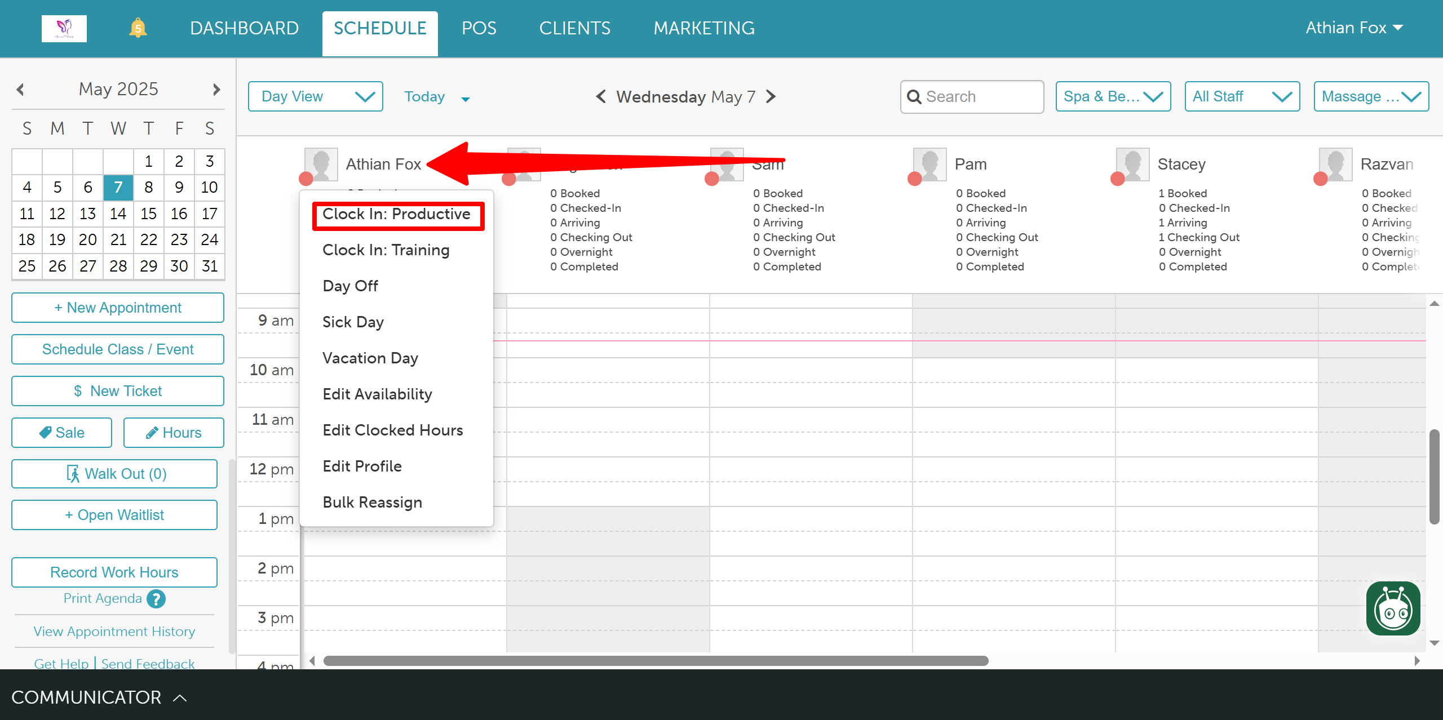Open Athian Fox account menu
This screenshot has width=1443, height=720.
(1354, 28)
